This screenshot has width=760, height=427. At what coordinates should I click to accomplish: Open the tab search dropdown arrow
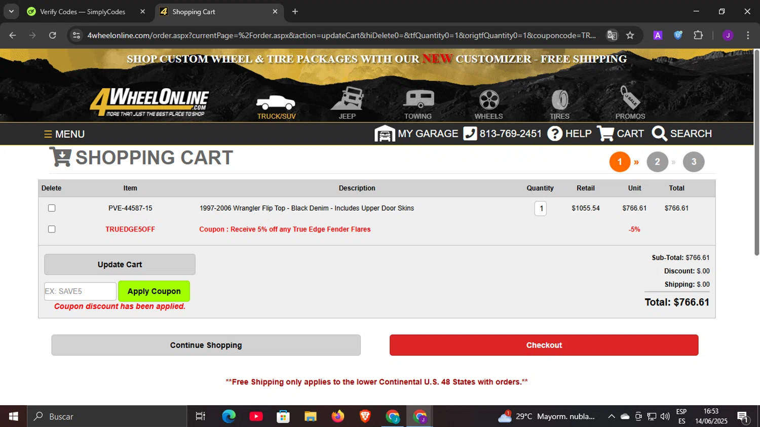[11, 12]
